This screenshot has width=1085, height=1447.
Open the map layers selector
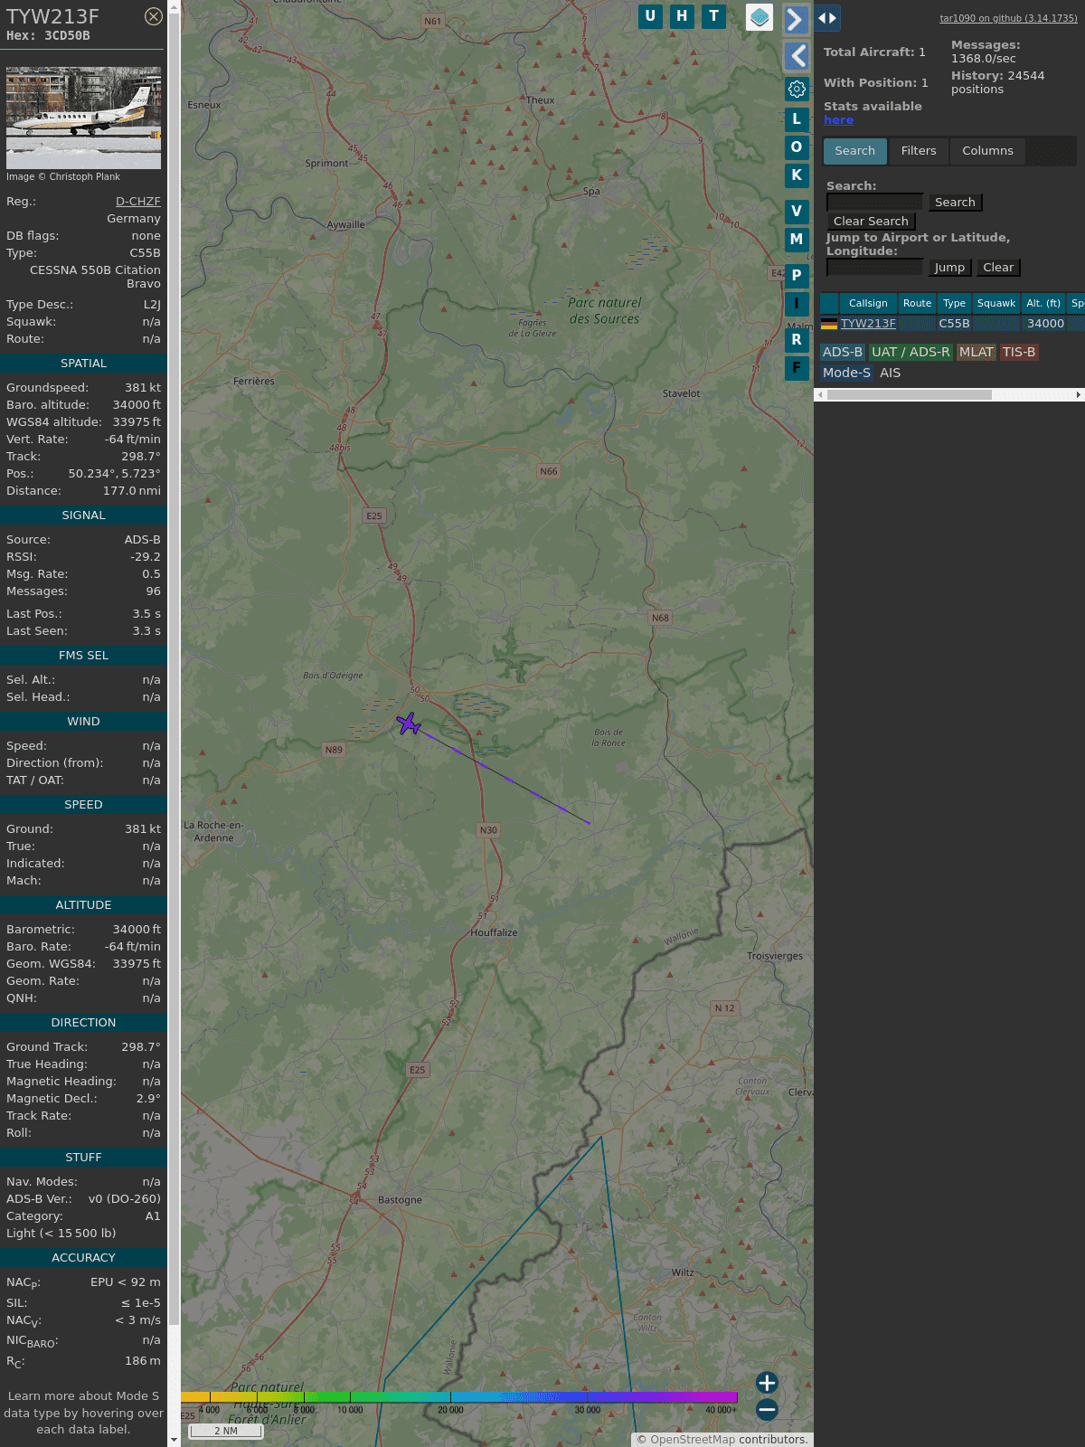(759, 16)
